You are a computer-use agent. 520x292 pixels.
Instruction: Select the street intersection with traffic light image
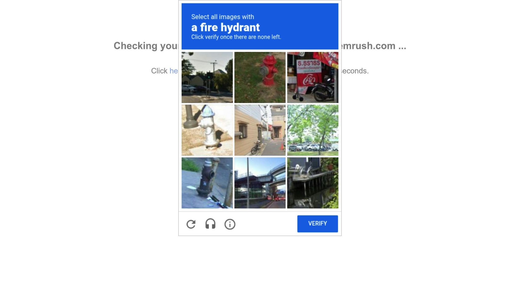[207, 78]
